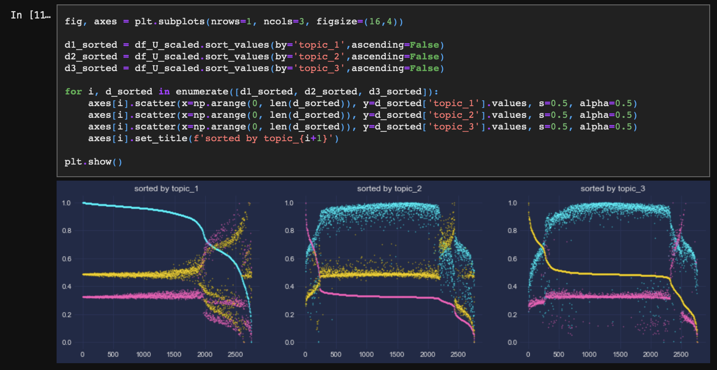Click the 'd2_sorted = df_U_scaled.sort_values' line
The image size is (717, 370).
point(254,56)
